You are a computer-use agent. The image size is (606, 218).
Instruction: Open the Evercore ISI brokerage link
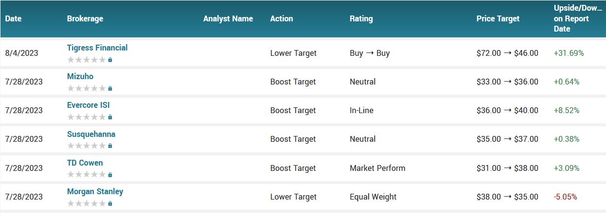tap(89, 105)
